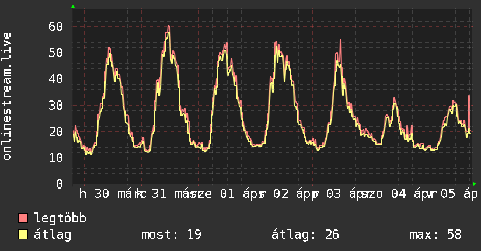Screen dimensions: 481x251
Task: Click the 'sze 01 ápr' date label
Action: [x=229, y=194]
